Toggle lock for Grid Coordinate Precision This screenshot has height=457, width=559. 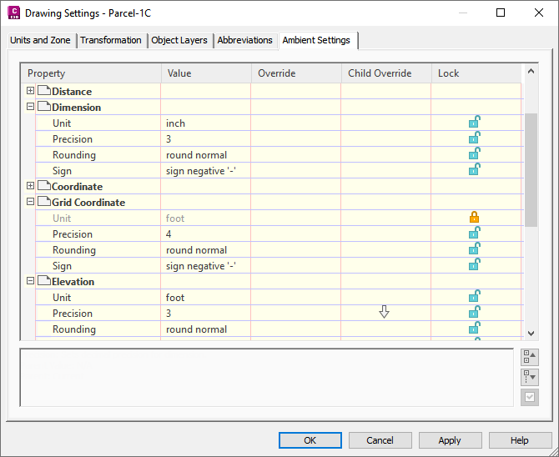pyautogui.click(x=474, y=234)
